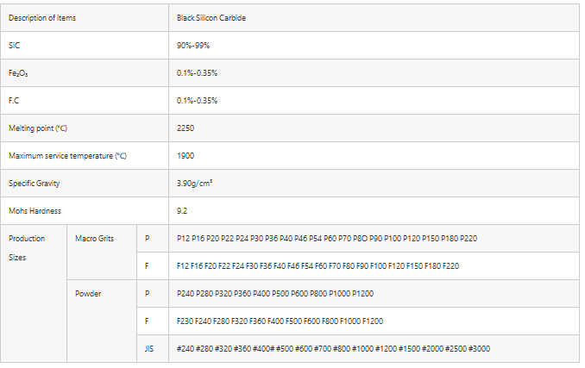Click the Mohs hardness value '9.2'
The height and width of the screenshot is (368, 585).
(x=182, y=210)
